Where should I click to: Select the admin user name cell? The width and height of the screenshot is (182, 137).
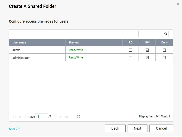[x=37, y=50]
